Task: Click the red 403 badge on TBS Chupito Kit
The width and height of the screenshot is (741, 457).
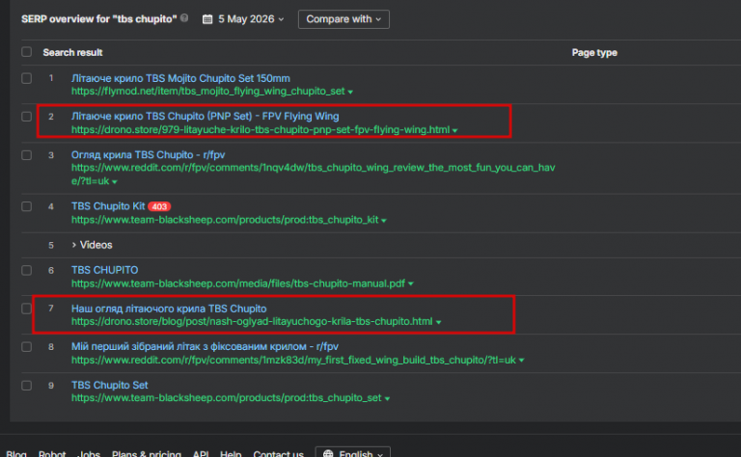Action: click(159, 206)
